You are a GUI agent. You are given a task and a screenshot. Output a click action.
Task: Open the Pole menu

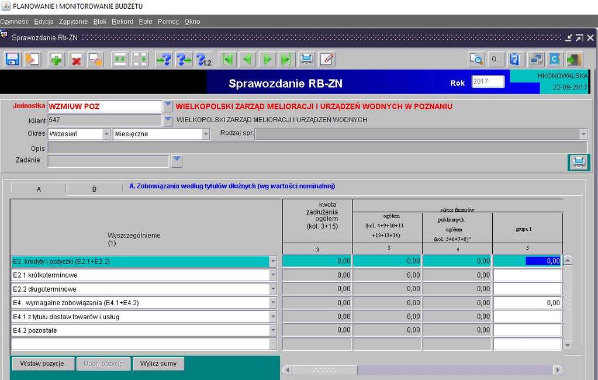click(146, 22)
